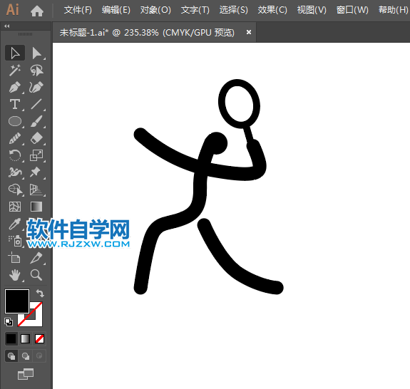Click the racket head on the canvas
The width and height of the screenshot is (410, 389).
[239, 104]
